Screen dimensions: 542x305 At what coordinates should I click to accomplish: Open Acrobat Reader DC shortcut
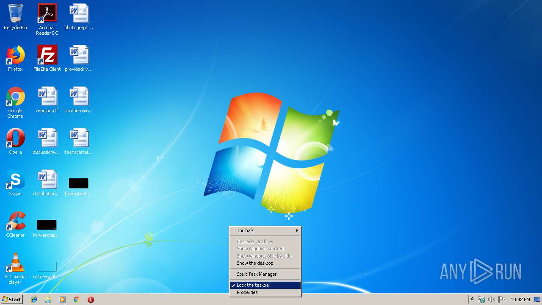point(47,19)
